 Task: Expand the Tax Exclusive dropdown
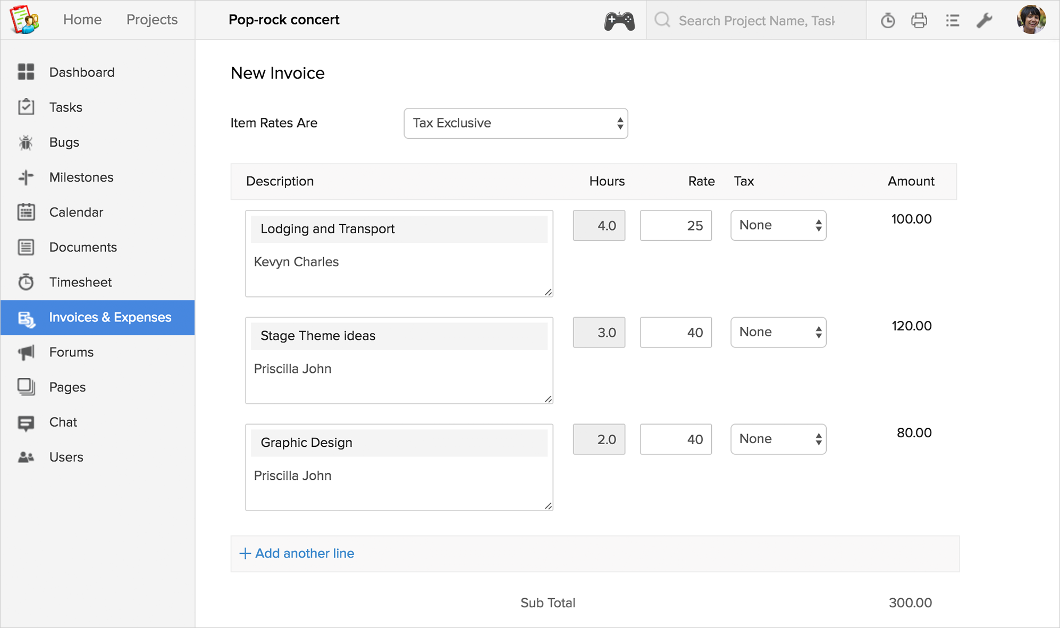[516, 123]
